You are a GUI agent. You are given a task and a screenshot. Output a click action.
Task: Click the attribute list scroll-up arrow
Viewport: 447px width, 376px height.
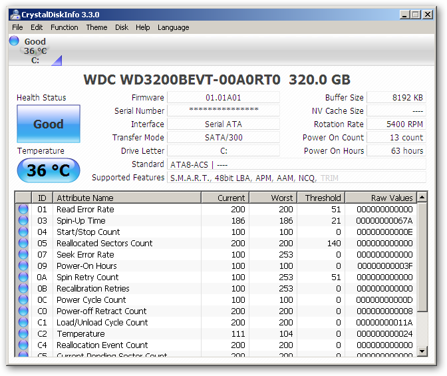(x=422, y=198)
